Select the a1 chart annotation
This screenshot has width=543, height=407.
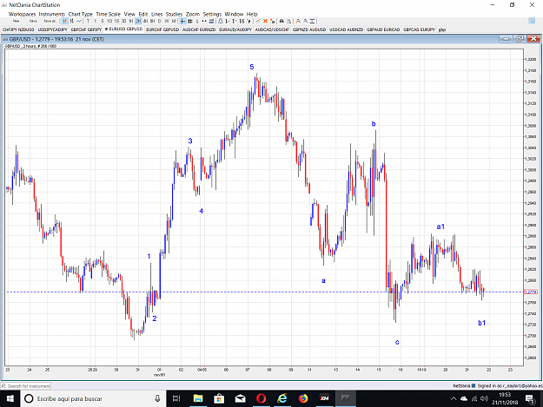(440, 226)
